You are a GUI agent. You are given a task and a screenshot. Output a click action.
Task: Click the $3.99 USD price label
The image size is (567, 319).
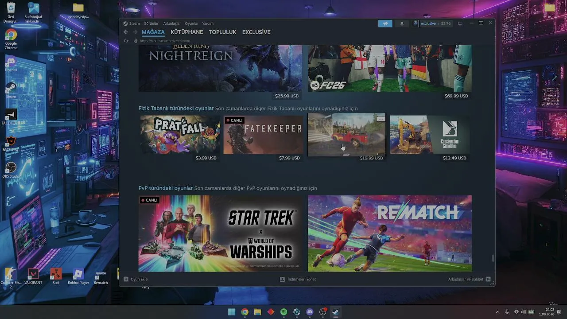coord(206,158)
